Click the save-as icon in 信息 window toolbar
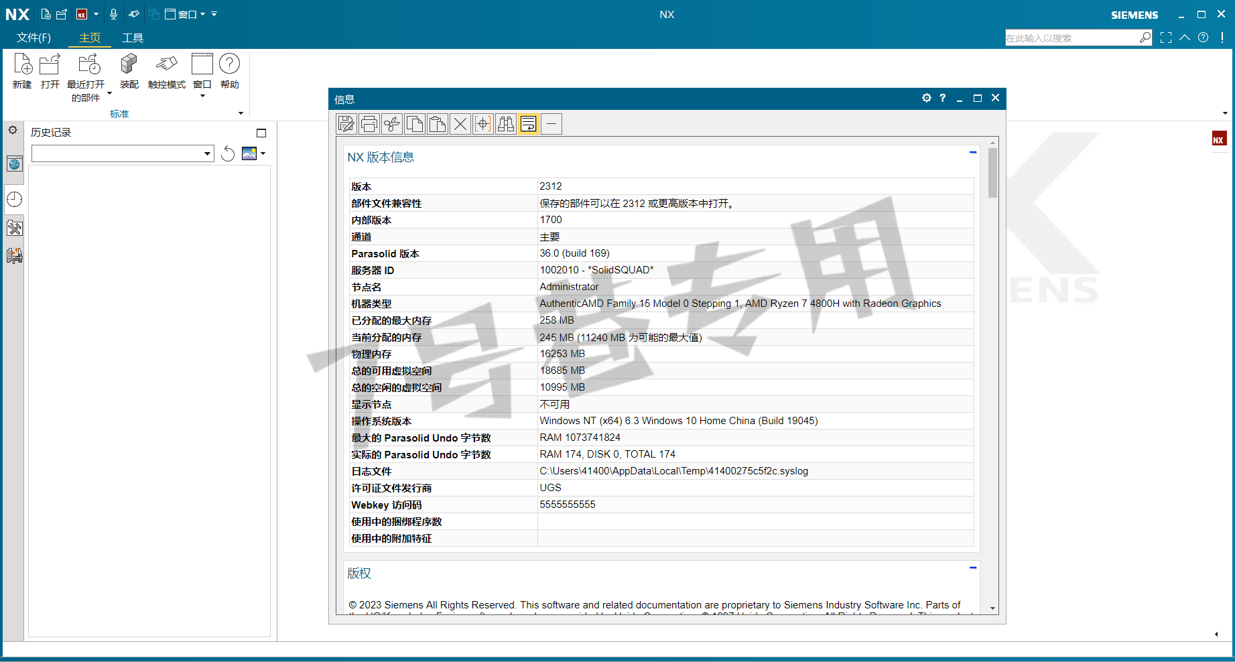 click(x=346, y=124)
